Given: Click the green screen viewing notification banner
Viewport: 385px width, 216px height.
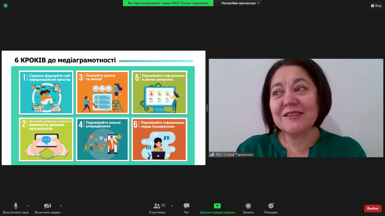Looking at the screenshot, I should 168,3.
